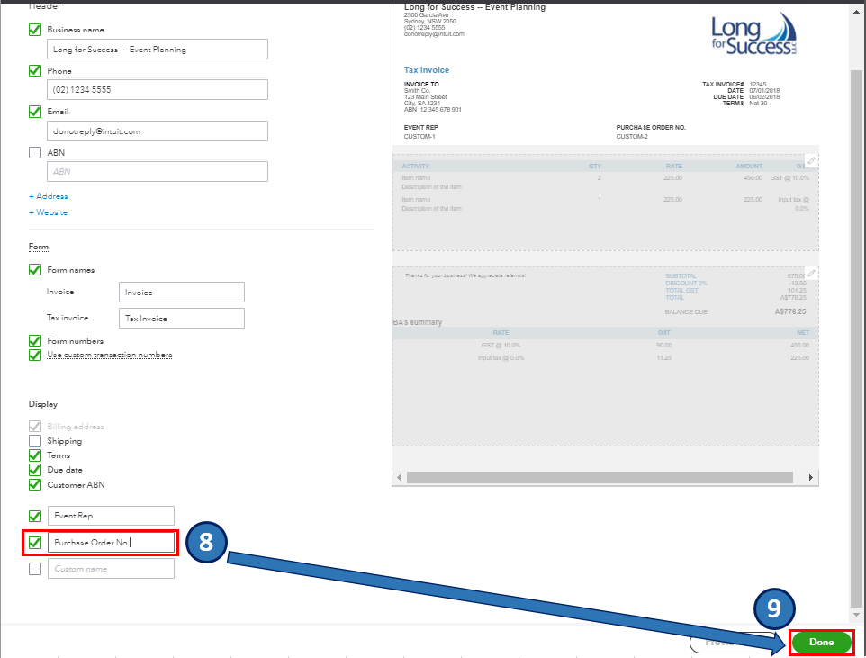Viewport: 866px width, 658px height.
Task: Click the Invoice form name field
Action: 182,293
